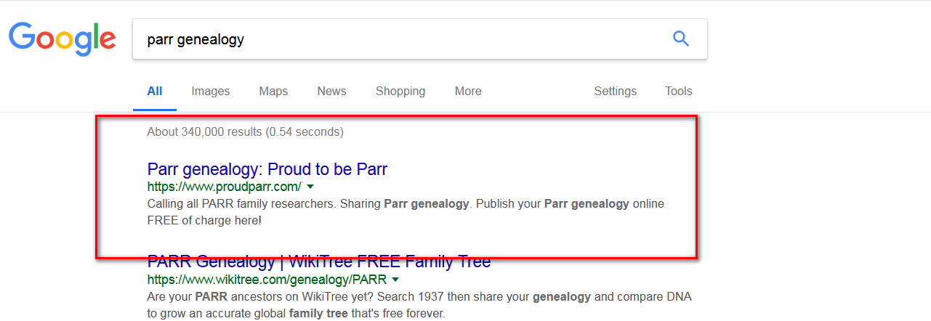Open the Shopping tab

click(400, 92)
